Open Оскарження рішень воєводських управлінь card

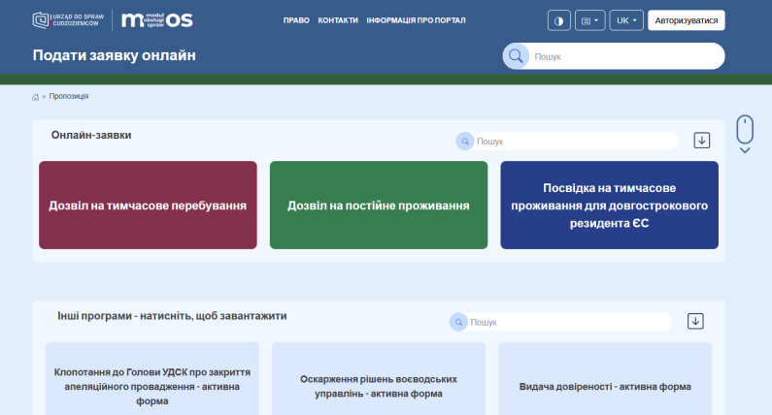point(379,378)
